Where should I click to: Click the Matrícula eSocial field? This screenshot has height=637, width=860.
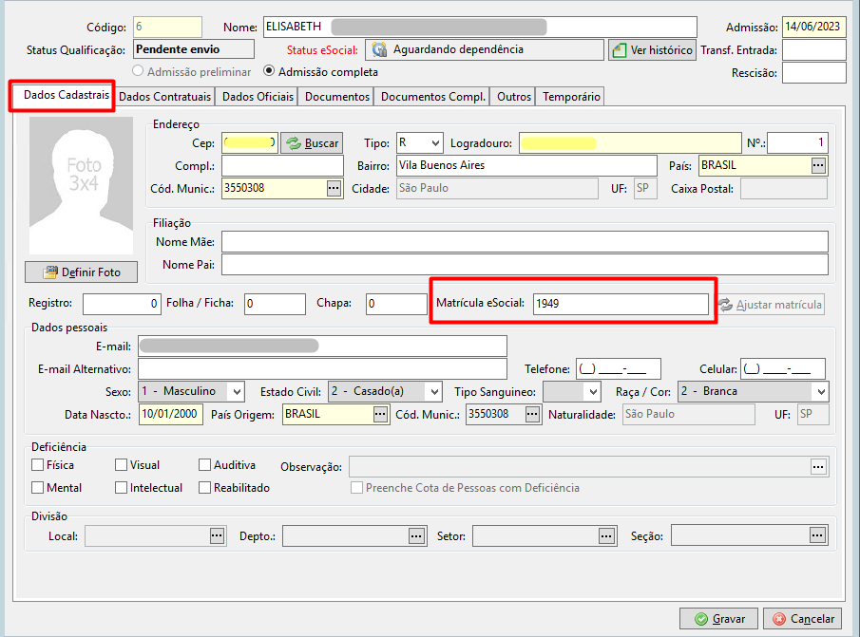coord(621,304)
